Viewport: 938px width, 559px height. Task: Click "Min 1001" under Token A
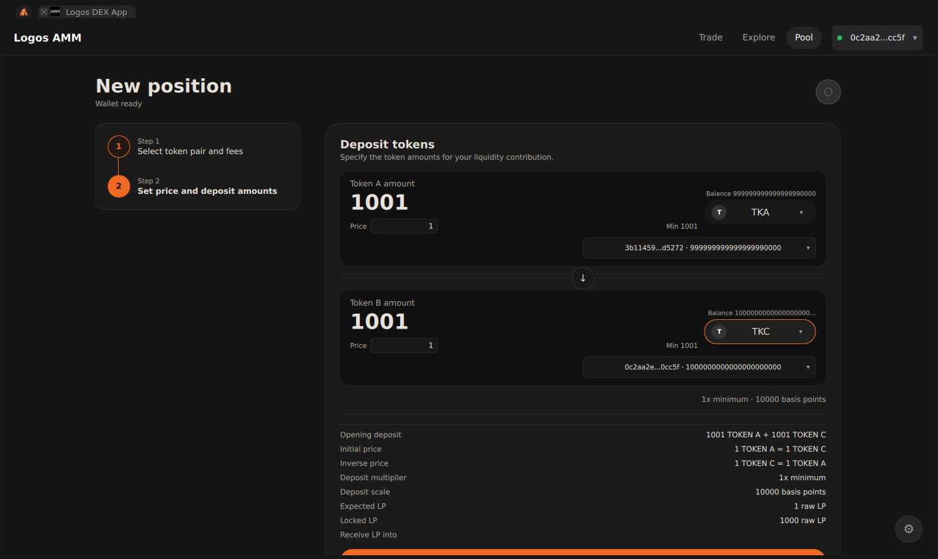point(682,227)
